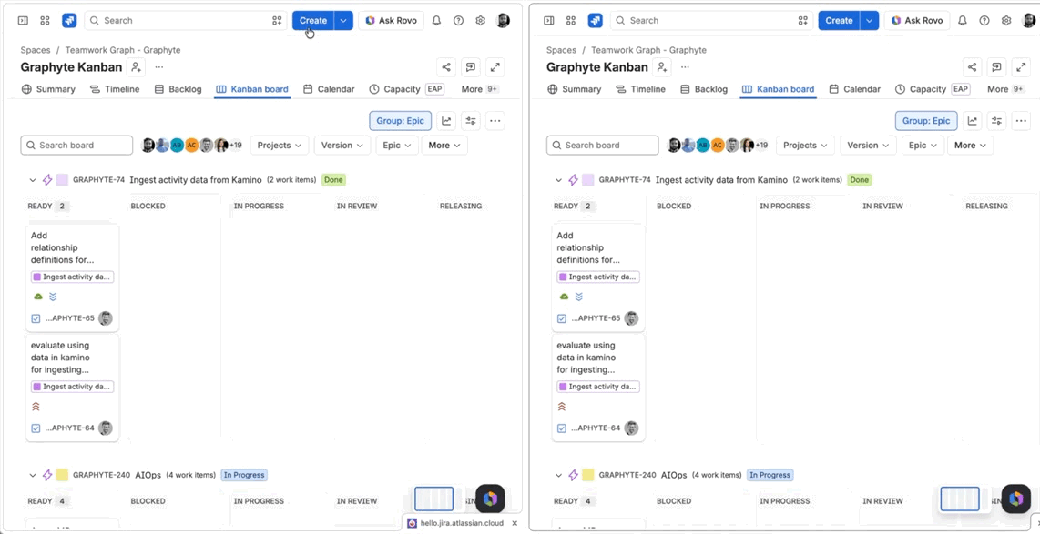Open search filter options in left window's search bar

point(277,21)
